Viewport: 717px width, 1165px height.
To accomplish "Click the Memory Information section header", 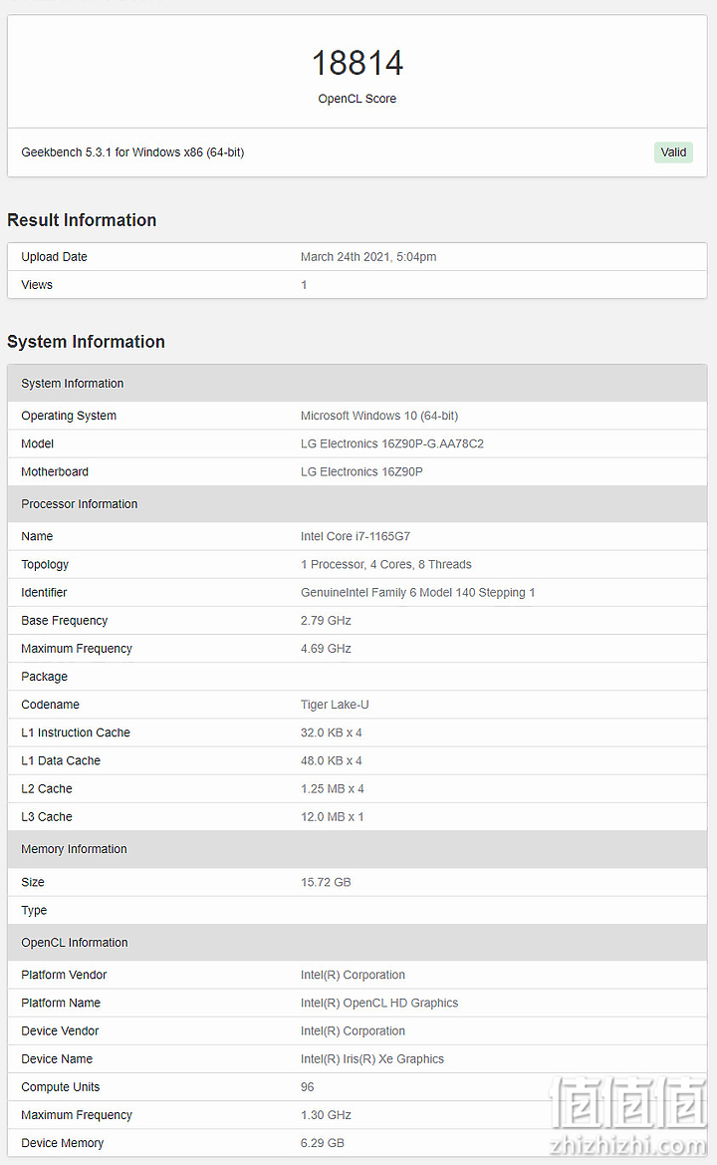I will [x=358, y=850].
